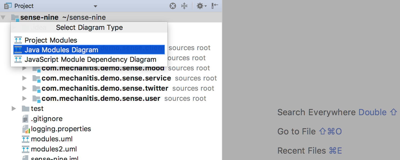
Task: Hide the Project tool window
Action: tap(215, 6)
